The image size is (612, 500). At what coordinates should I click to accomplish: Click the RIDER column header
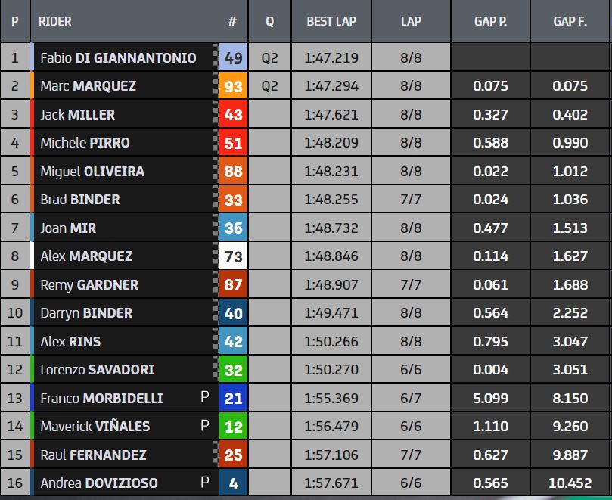coord(55,22)
